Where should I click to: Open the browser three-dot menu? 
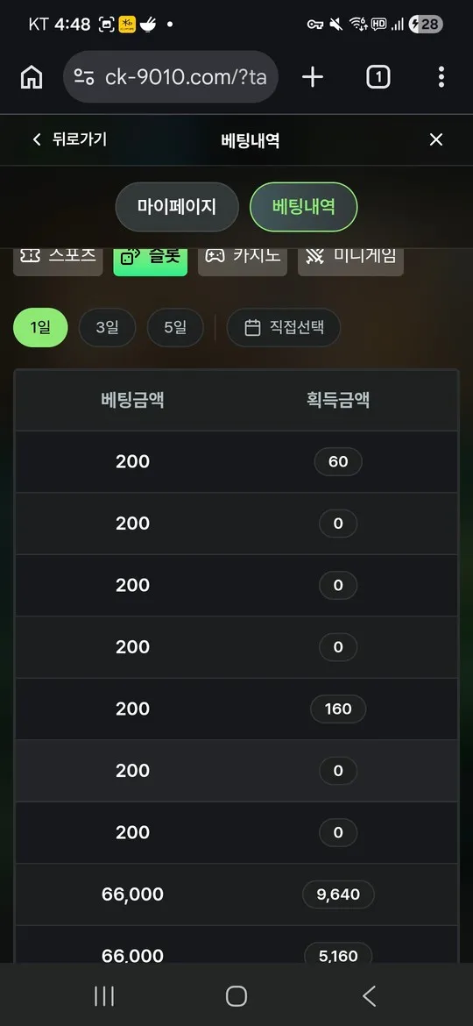[x=441, y=77]
